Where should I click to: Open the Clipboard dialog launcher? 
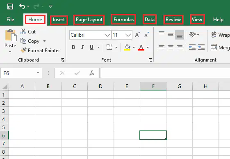coord(63,60)
